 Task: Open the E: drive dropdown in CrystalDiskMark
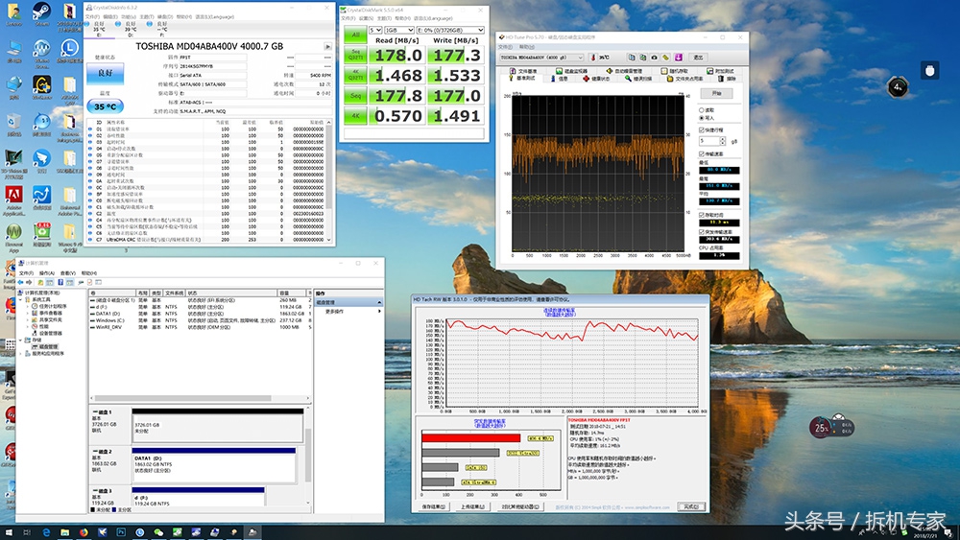click(450, 30)
